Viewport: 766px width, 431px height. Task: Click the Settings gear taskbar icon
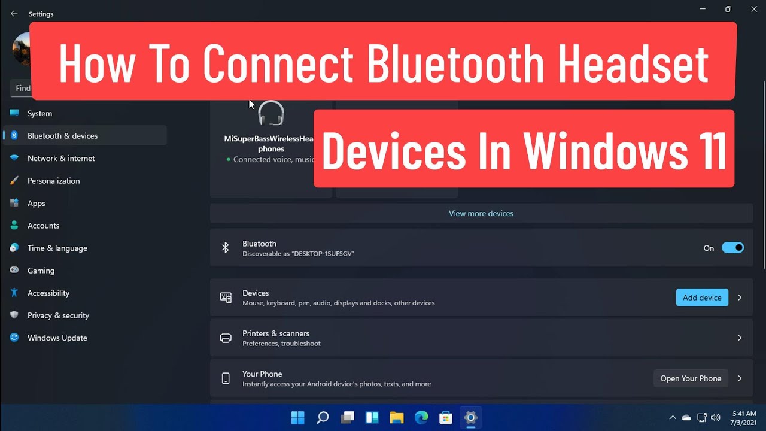coord(471,417)
